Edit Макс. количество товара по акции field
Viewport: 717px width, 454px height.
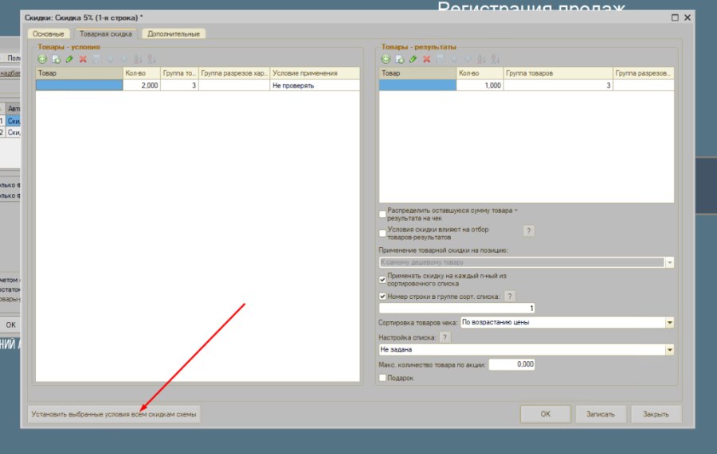(x=511, y=364)
